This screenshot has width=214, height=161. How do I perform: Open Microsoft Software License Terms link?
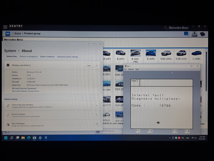click(25, 91)
